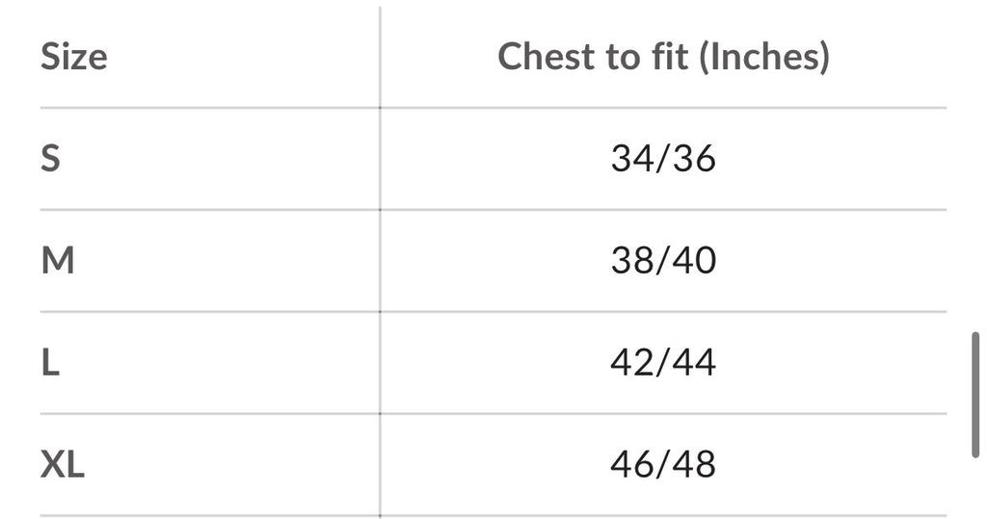Click the 46/48 chest measurement
This screenshot has width=987, height=519.
[663, 465]
